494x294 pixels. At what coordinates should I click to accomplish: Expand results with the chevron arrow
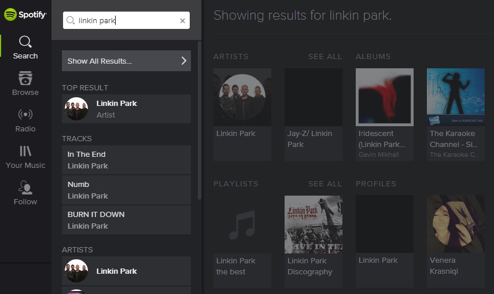point(184,61)
